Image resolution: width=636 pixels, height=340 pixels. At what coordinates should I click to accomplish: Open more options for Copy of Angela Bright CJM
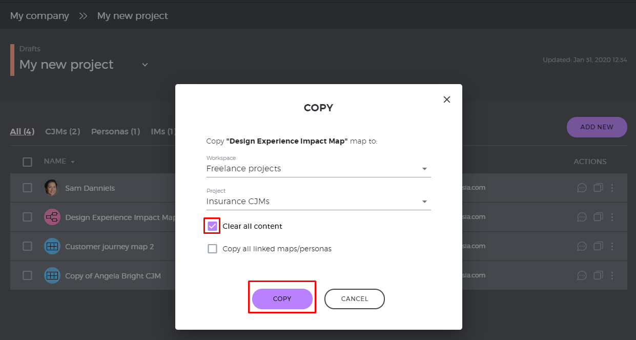[x=612, y=275]
